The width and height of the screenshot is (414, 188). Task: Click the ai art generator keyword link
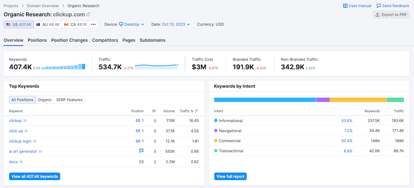tap(23, 151)
